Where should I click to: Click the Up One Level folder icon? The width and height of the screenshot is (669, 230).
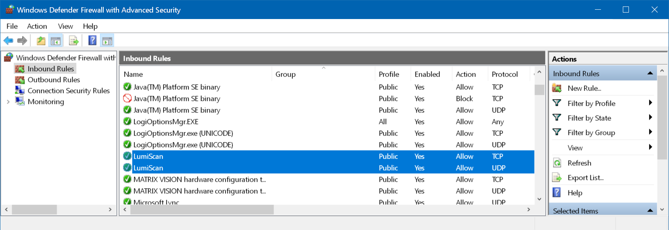click(41, 40)
